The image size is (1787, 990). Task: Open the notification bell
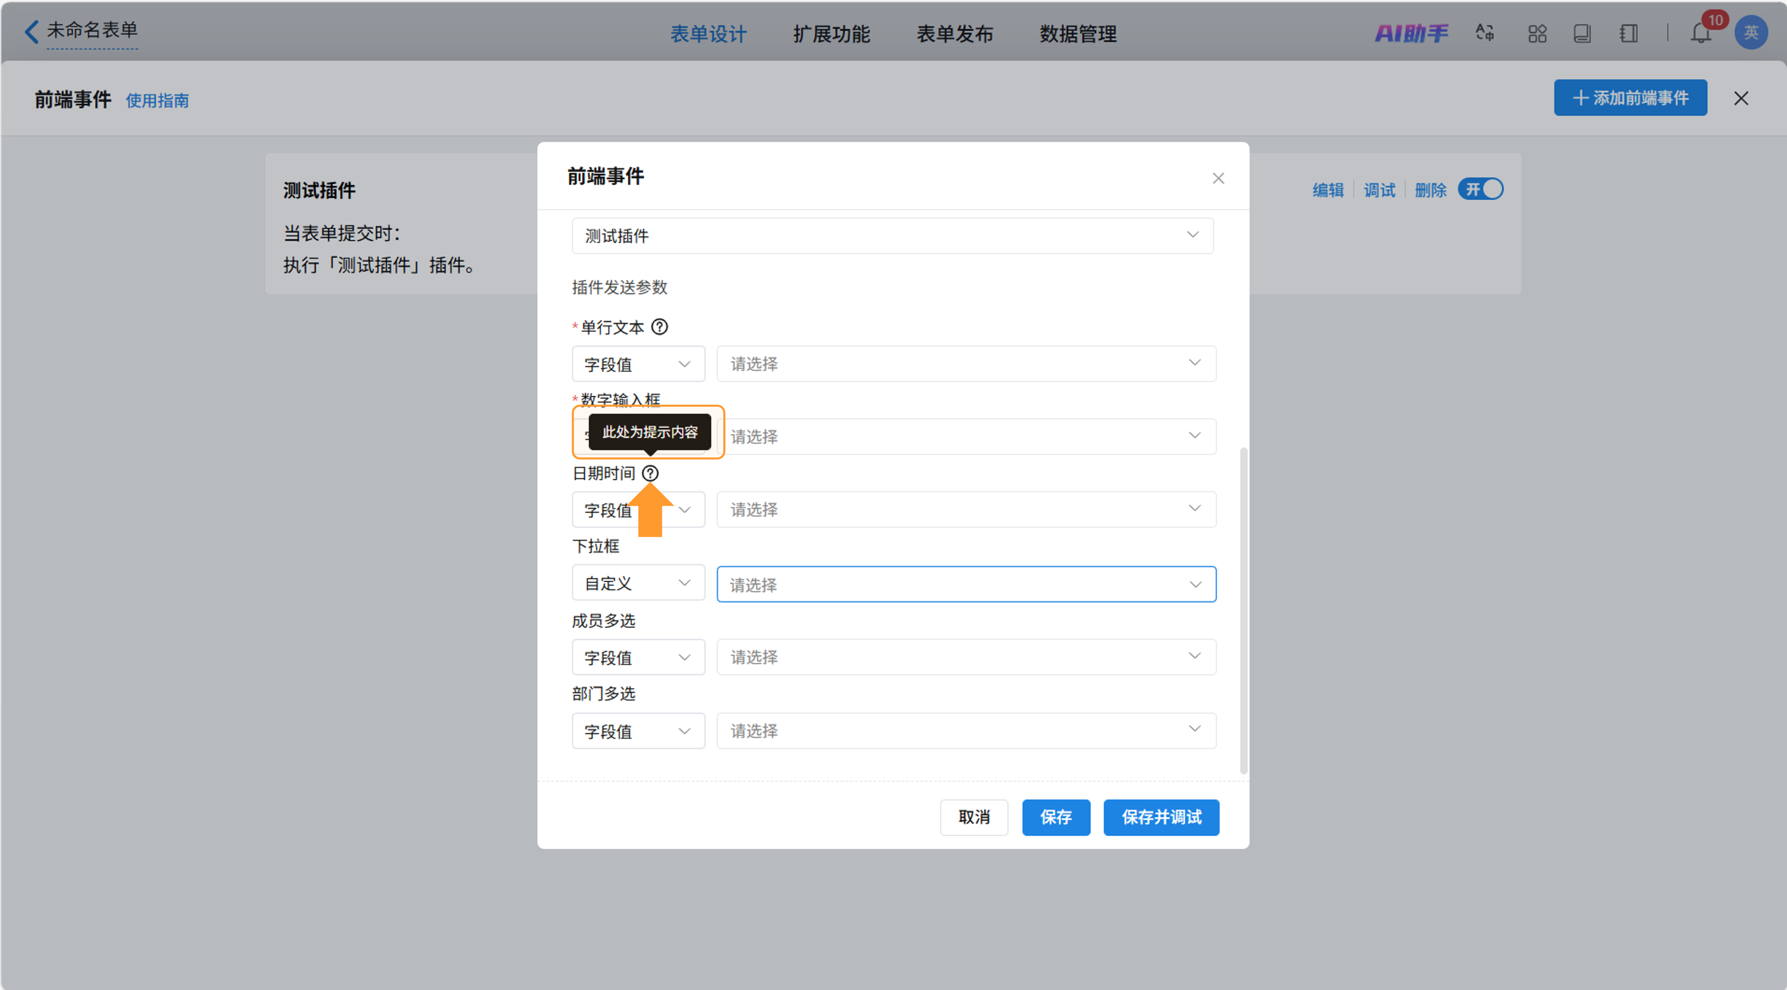pyautogui.click(x=1700, y=32)
